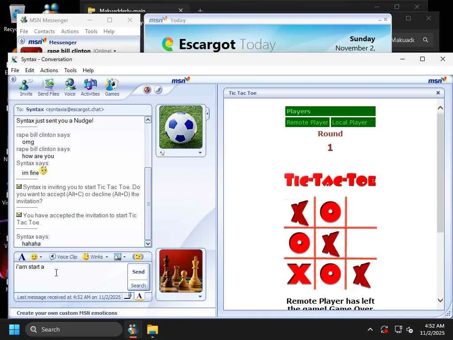This screenshot has width=453, height=340.
Task: Open the Activities menu icon
Action: [x=90, y=87]
